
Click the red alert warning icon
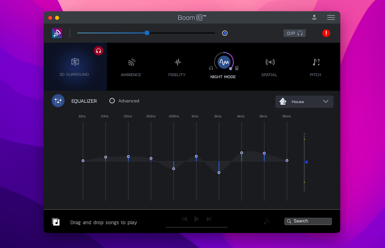tap(326, 33)
